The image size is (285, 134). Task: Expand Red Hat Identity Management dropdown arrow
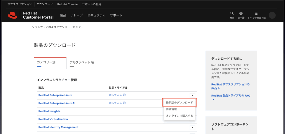tap(192, 127)
